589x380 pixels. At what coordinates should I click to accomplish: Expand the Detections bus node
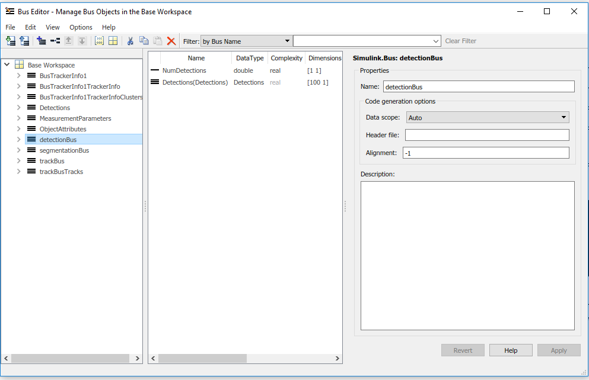[x=18, y=108]
